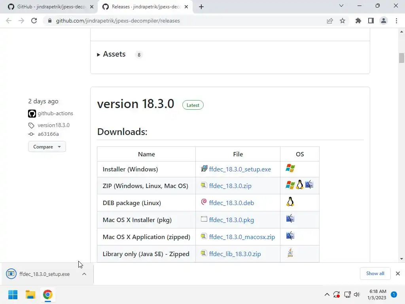
Task: Open Chrome three-dot menu
Action: point(396,21)
